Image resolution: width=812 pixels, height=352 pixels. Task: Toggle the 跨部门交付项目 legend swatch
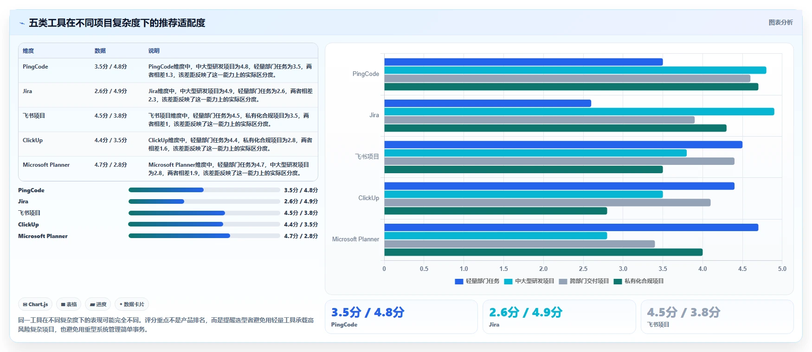point(563,281)
